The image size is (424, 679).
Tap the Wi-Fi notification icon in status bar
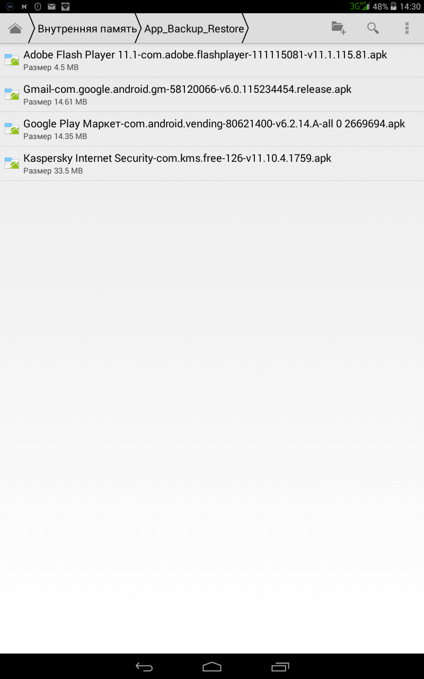click(x=65, y=7)
